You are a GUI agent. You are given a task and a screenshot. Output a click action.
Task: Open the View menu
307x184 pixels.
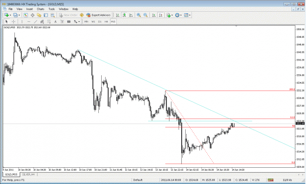click(x=19, y=9)
